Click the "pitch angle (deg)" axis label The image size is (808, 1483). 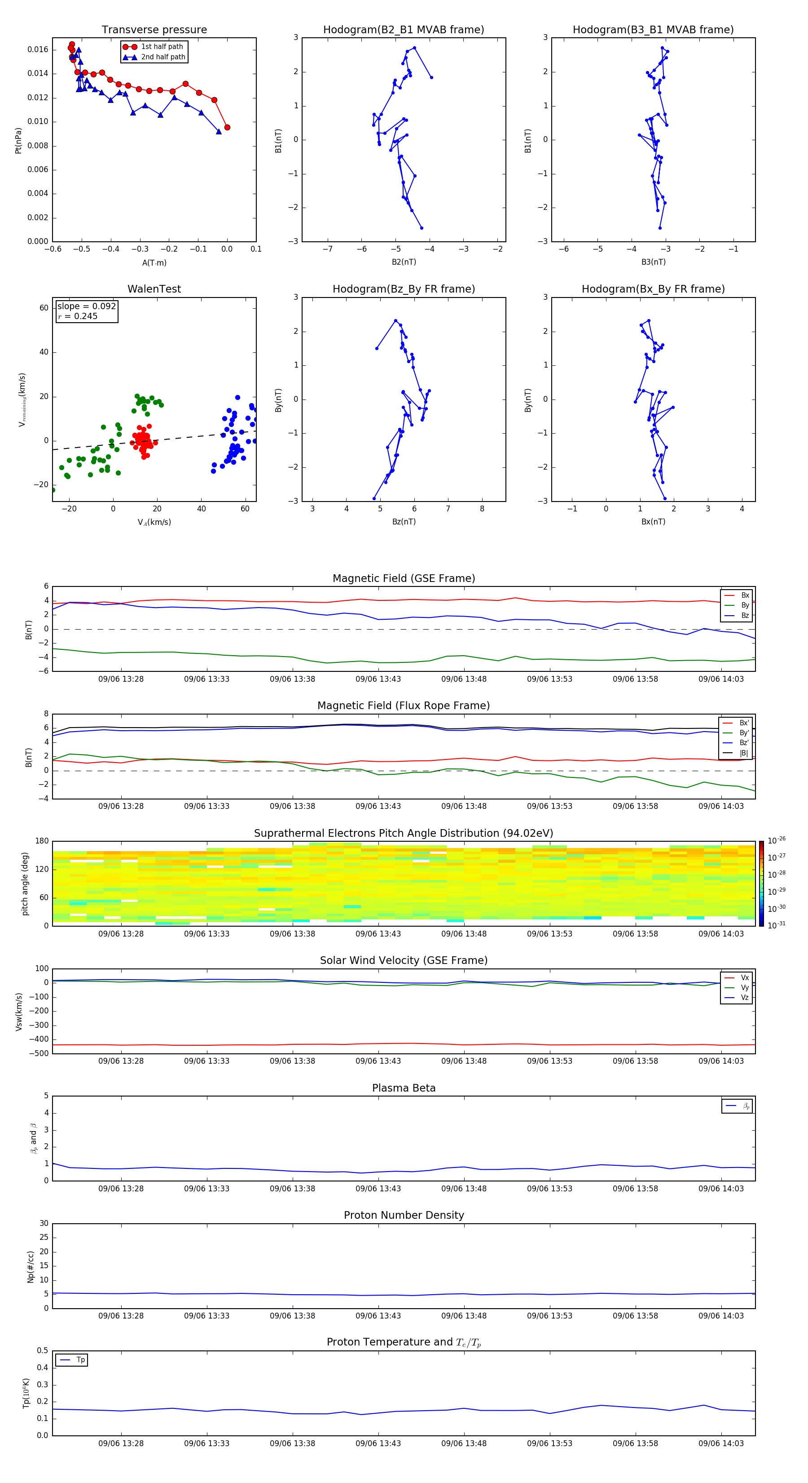(x=25, y=884)
